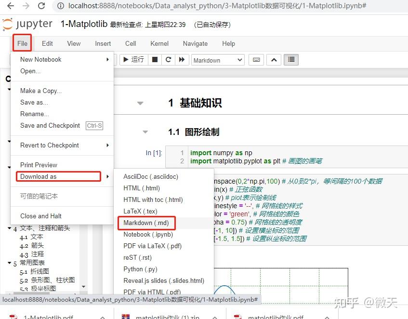Screen dimensions: 408x319
Task: Click the up arrow toolbar icon
Action: (274, 59)
